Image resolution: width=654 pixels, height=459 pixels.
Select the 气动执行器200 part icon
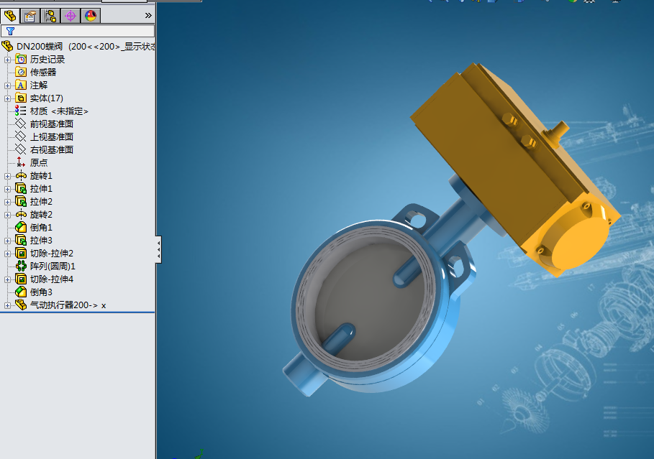pos(21,305)
